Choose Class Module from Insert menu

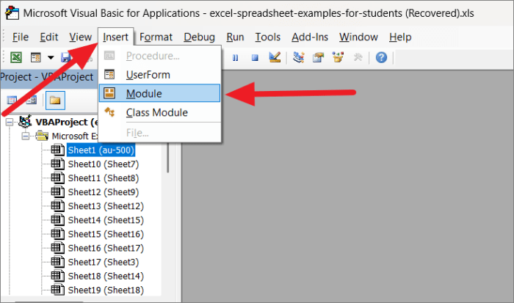tap(159, 112)
